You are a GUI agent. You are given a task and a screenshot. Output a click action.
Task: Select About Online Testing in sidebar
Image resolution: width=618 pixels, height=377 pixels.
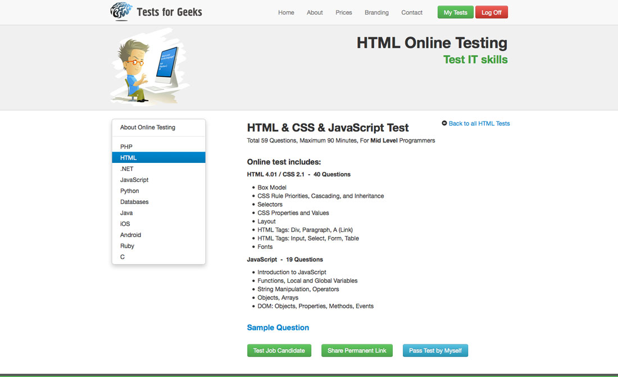click(x=148, y=128)
